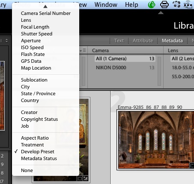Select the 55.0-200.0 lens row

[x=183, y=76]
